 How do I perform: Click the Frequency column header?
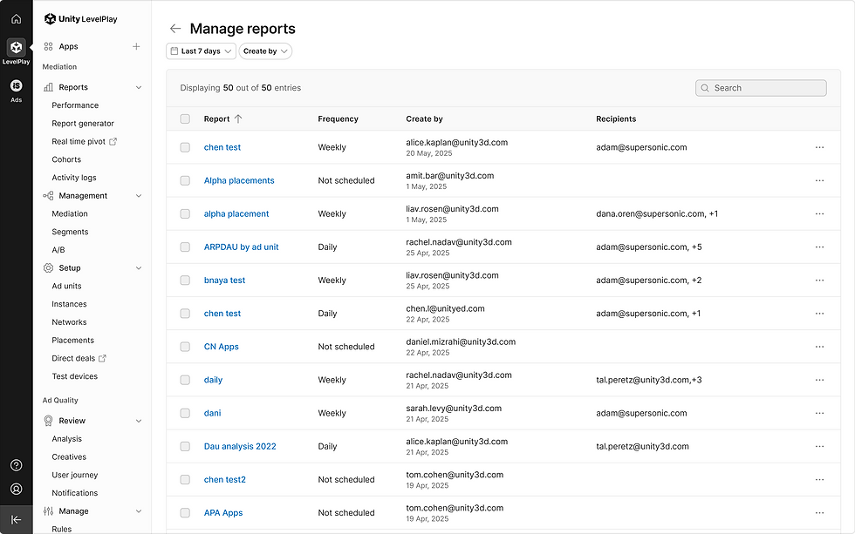pyautogui.click(x=339, y=118)
